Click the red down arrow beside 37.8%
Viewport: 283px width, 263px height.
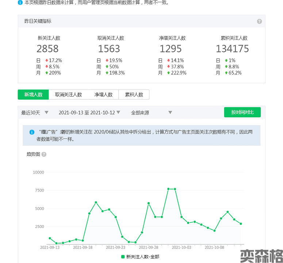(x=169, y=67)
